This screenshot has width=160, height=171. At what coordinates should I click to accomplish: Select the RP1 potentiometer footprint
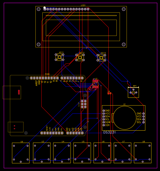pos(133,92)
